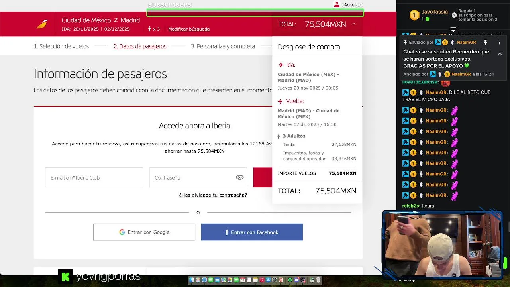Open the Trash in the dock
Viewport: 510px width, 287px height.
pyautogui.click(x=318, y=280)
